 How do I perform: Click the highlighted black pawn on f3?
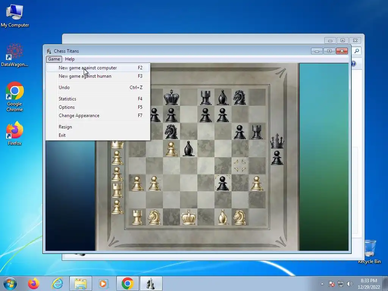[222, 183]
